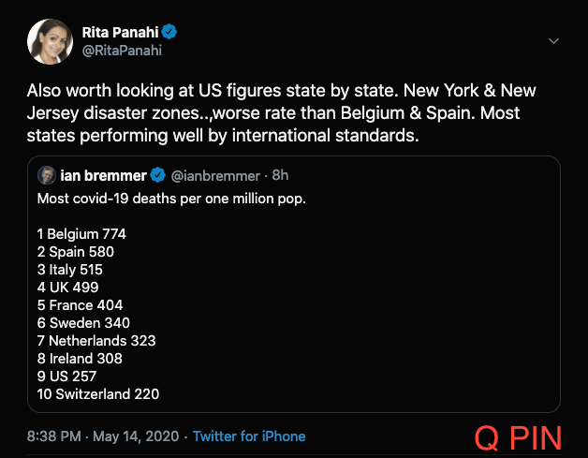Open the Twitter for iPhone source link
Image resolution: width=588 pixels, height=458 pixels.
[249, 436]
